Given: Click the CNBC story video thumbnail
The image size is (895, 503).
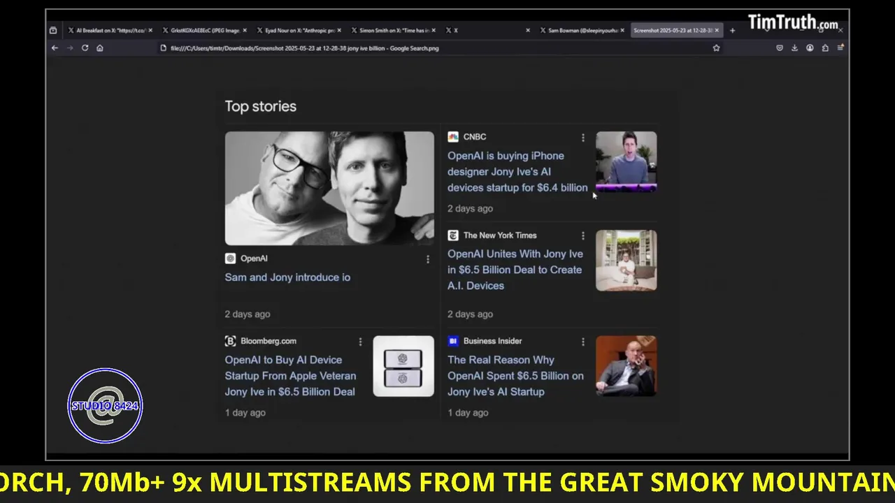Looking at the screenshot, I should (626, 161).
